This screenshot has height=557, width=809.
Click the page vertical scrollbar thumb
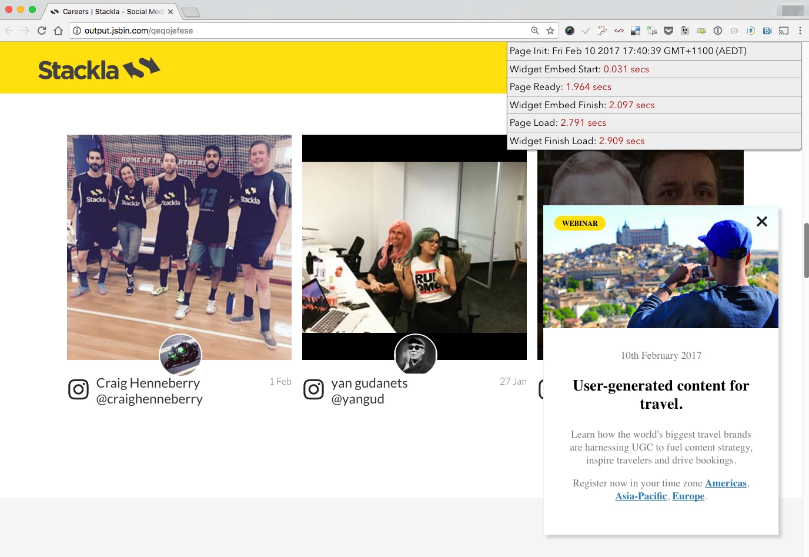(806, 250)
